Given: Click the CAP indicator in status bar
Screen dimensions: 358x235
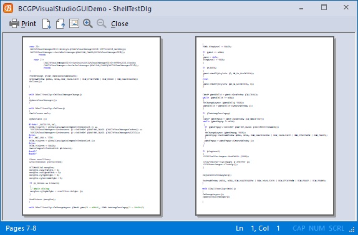Looking at the screenshot, I should (299, 228).
